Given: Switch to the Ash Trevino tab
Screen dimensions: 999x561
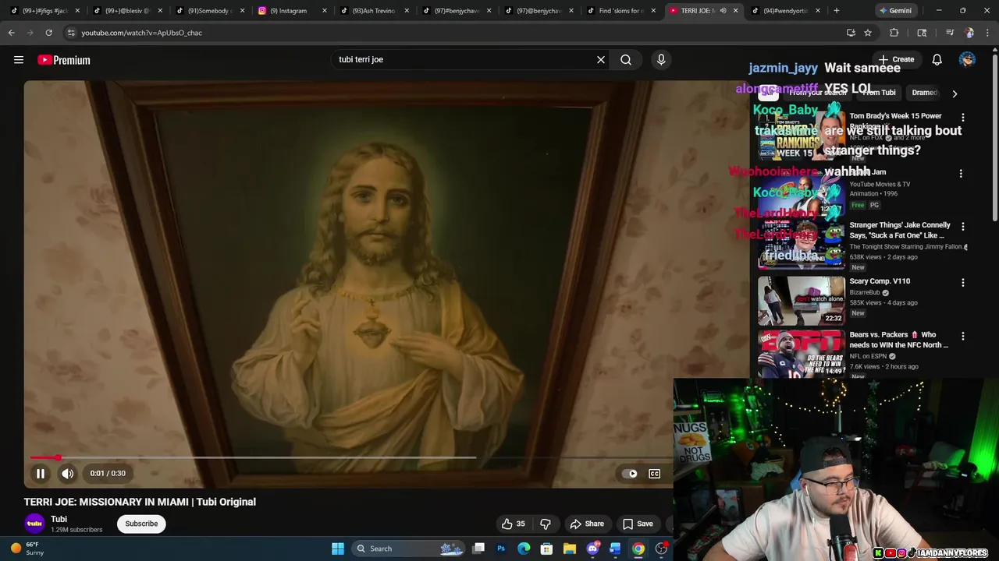Looking at the screenshot, I should [x=374, y=11].
